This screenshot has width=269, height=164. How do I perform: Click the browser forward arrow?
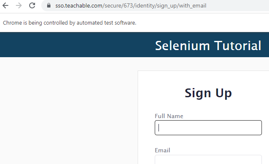click(x=19, y=6)
